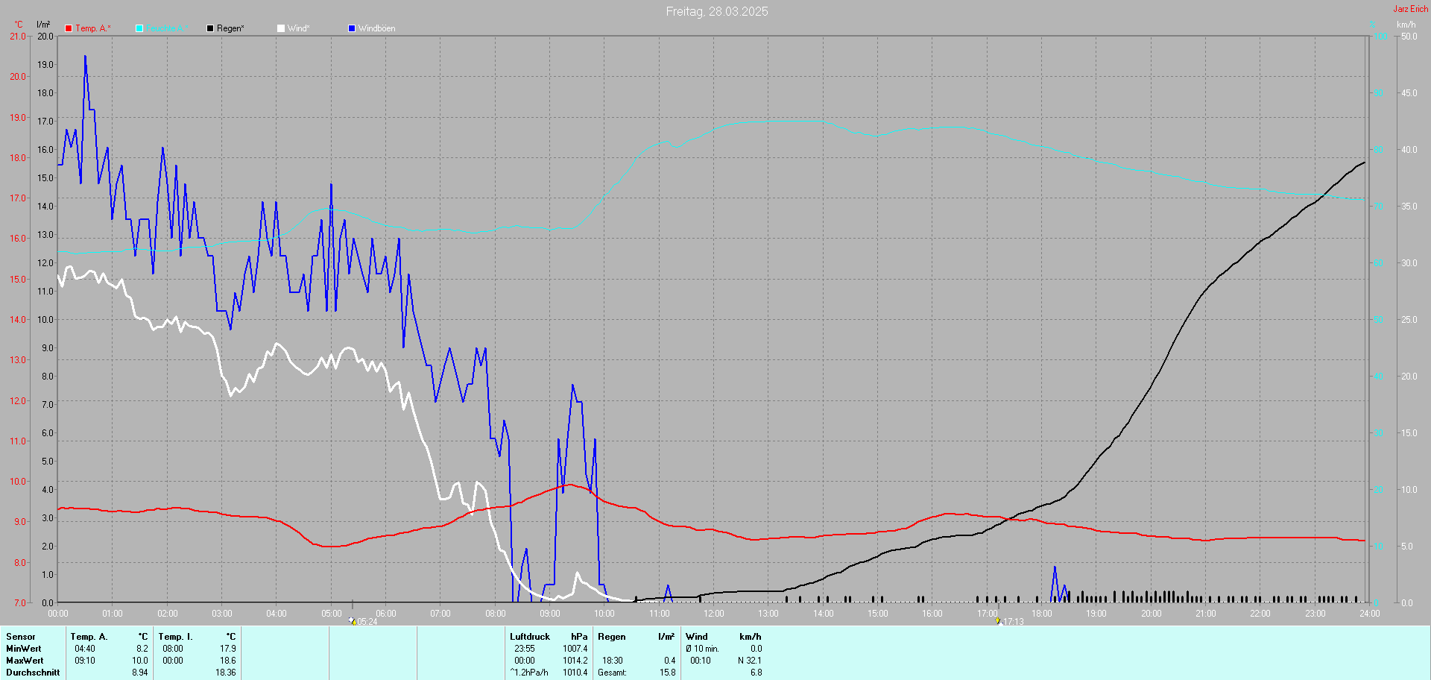Select the red 'Temp. A.*' legend label
1431x680 pixels.
tap(93, 28)
